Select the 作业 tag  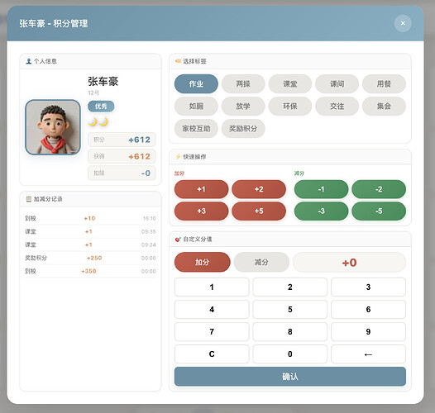tap(196, 83)
